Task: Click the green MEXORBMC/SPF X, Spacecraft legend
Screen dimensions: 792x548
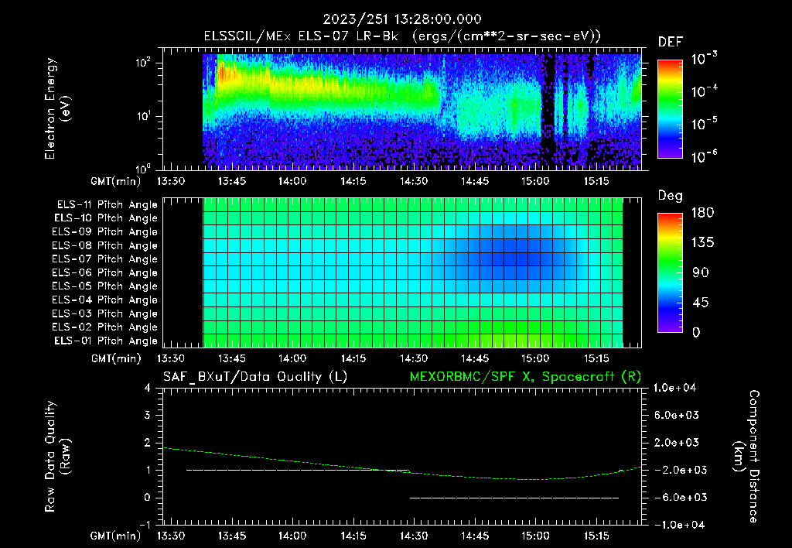Action: coord(525,377)
